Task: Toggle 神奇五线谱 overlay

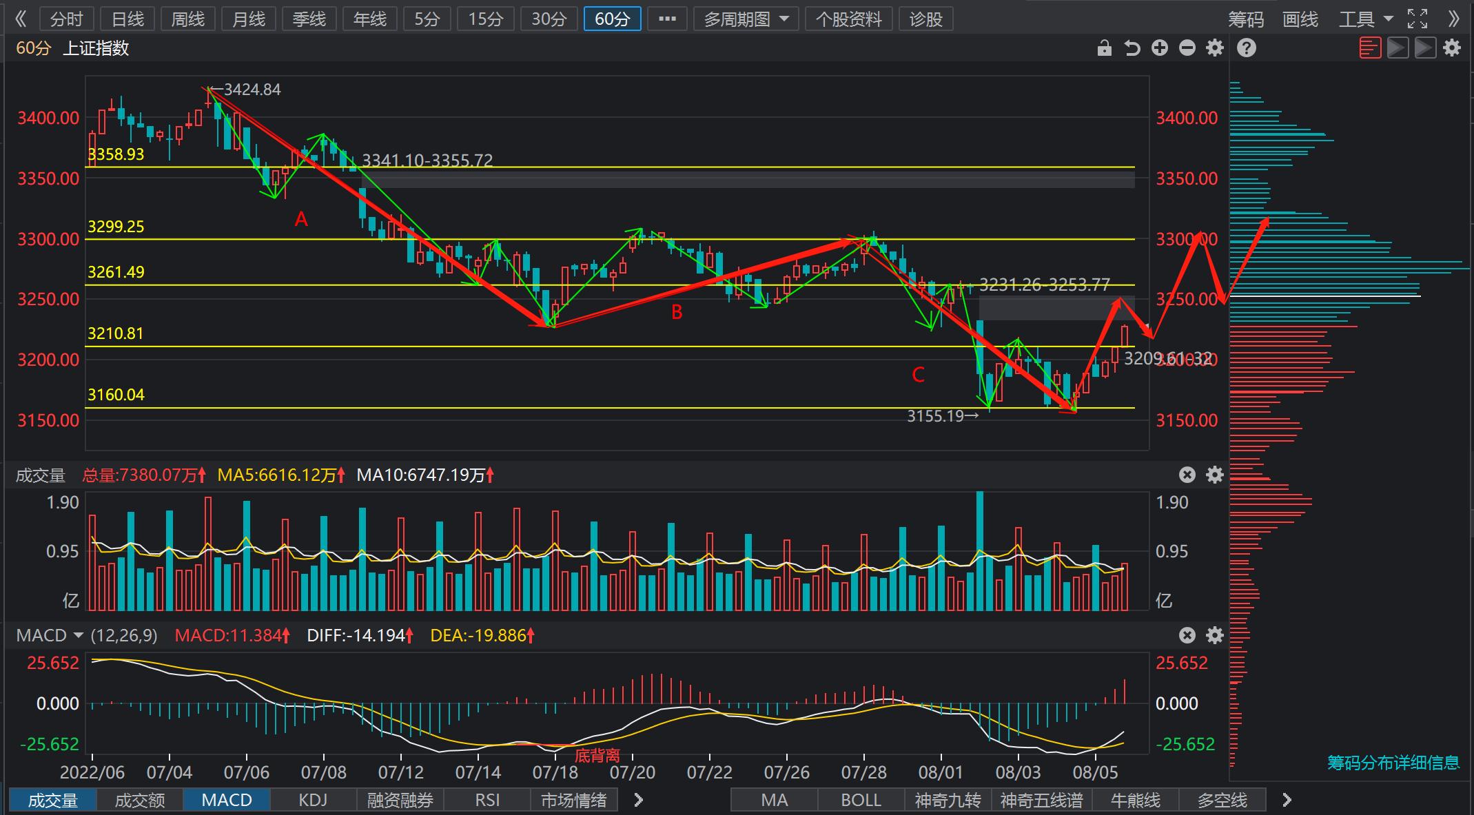Action: (1042, 800)
